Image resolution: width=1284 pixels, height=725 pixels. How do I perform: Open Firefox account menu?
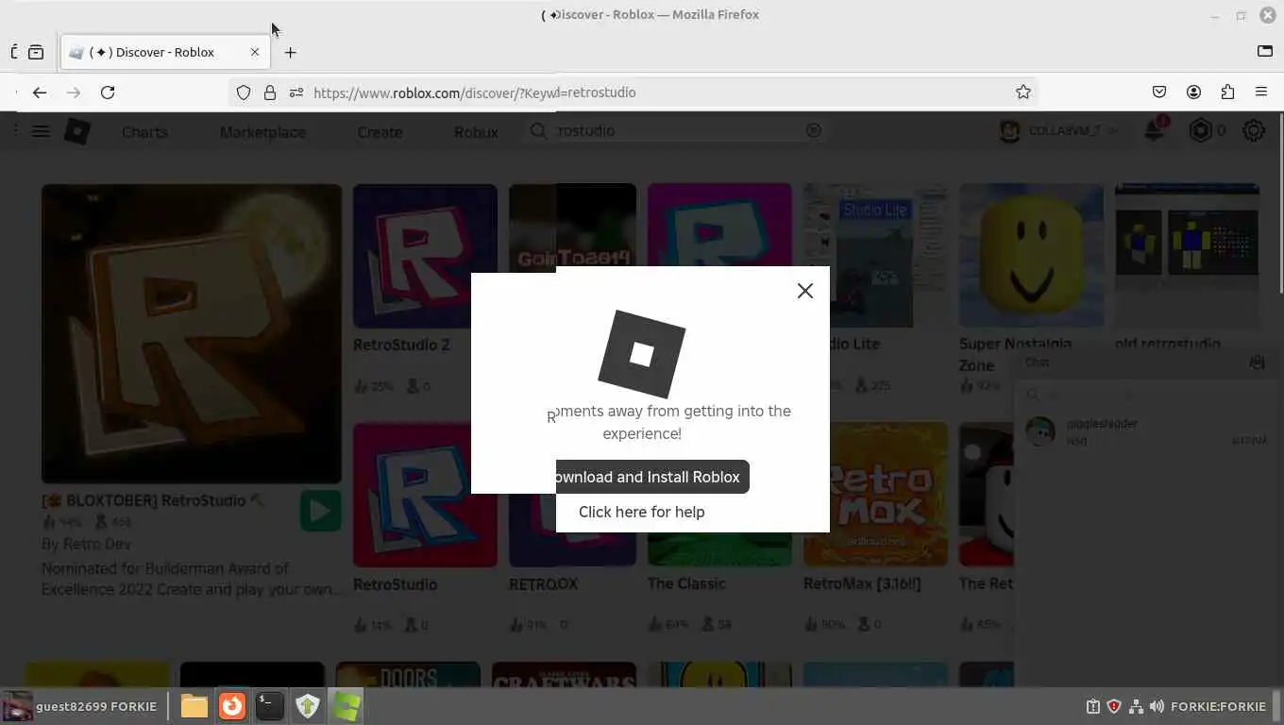[x=1193, y=93]
